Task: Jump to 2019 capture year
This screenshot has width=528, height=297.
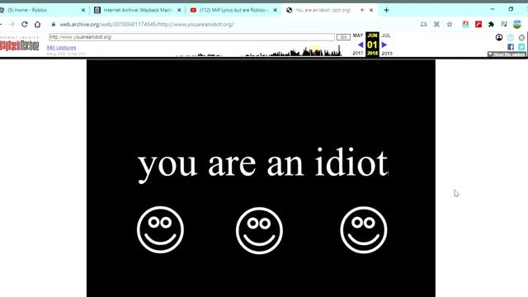Action: [x=387, y=53]
